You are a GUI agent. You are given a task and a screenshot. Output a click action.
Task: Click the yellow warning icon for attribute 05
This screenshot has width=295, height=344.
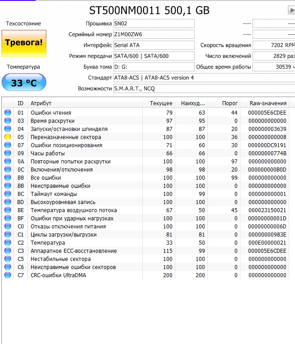(x=8, y=137)
